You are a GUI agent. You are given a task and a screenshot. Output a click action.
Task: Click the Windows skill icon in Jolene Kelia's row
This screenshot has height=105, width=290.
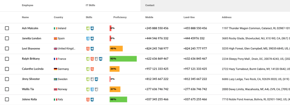pyautogui.click(x=92, y=99)
